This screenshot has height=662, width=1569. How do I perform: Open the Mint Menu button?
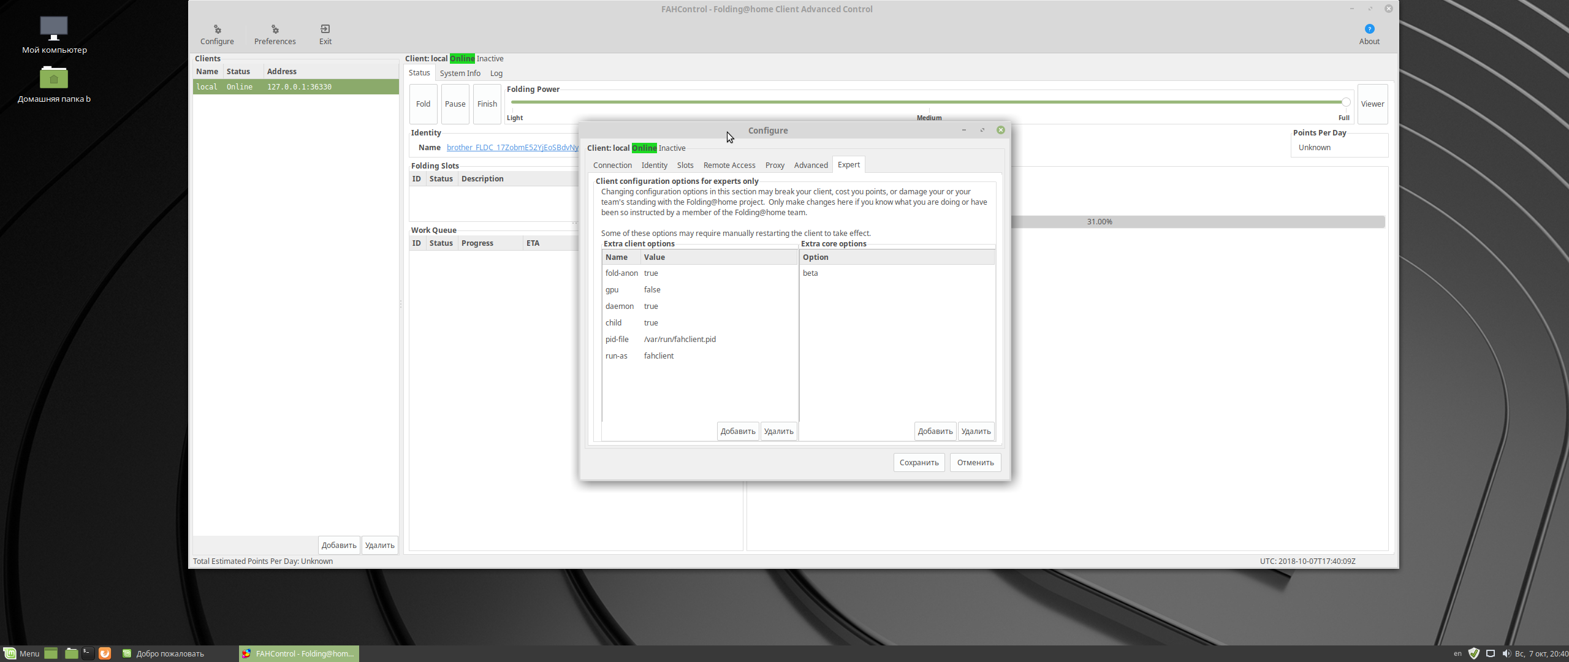pos(22,653)
